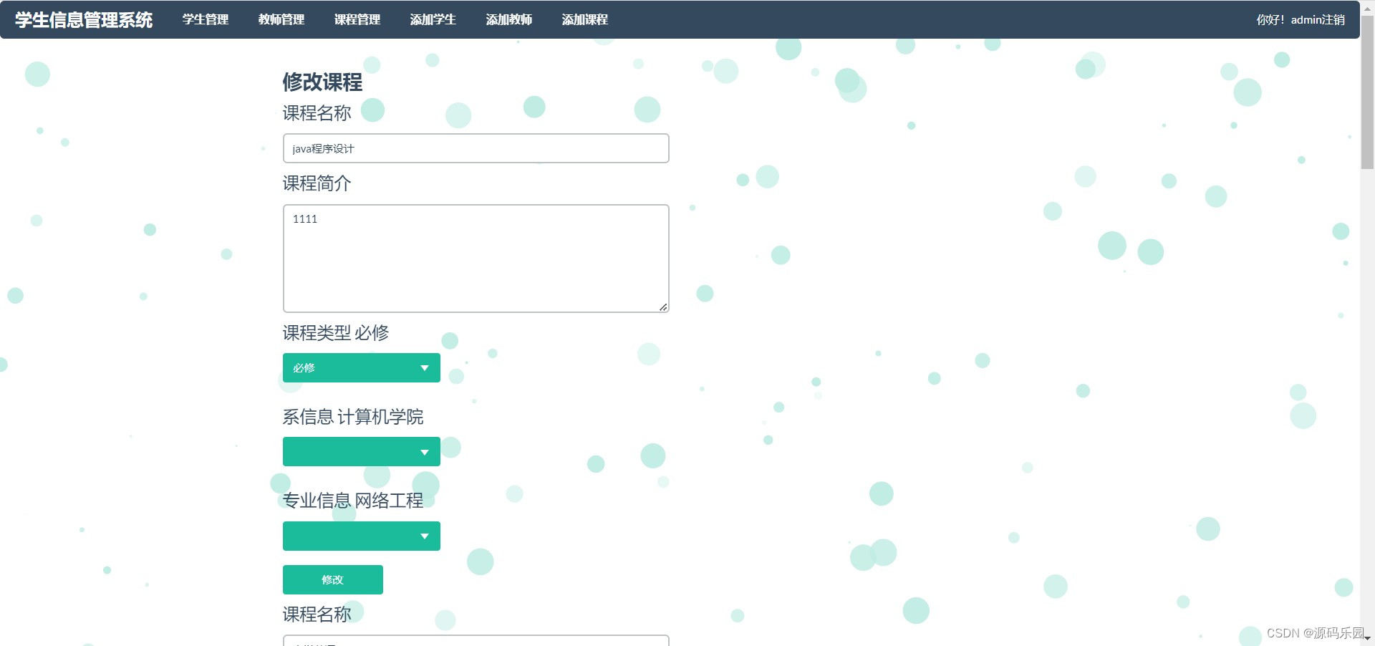
Task: Click the 修改课程 page heading
Action: click(322, 82)
